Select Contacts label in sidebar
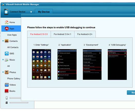Image resolution: width=135 pixels, height=112 pixels. pos(13,41)
